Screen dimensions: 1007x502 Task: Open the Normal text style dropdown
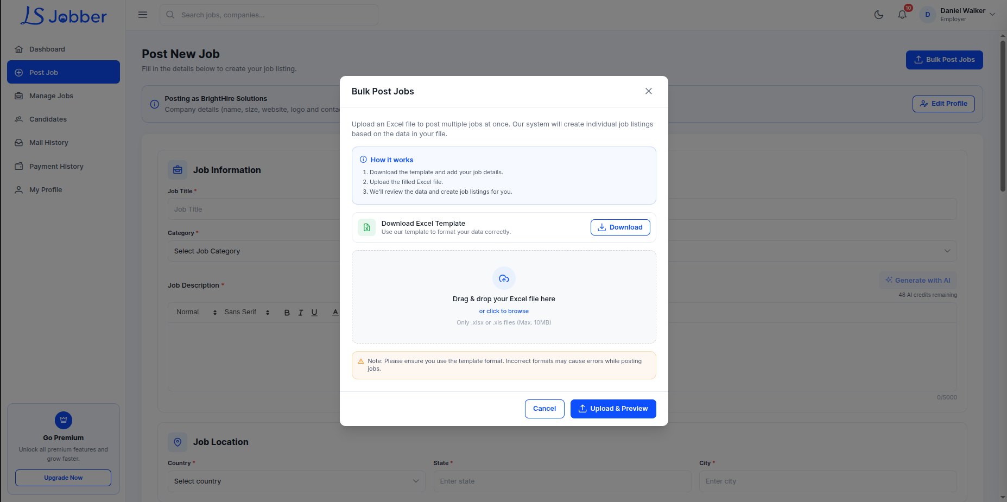196,312
